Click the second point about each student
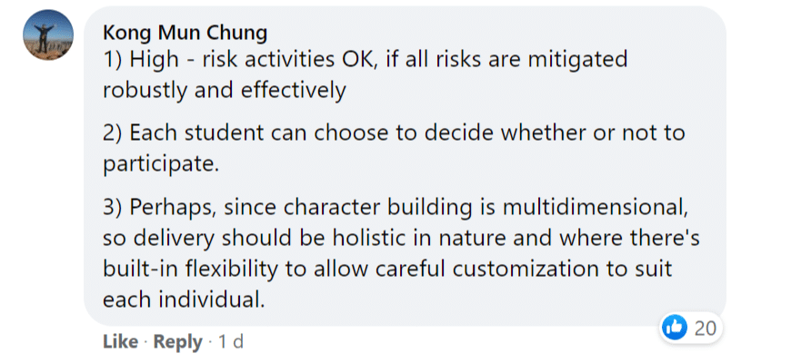791x363 pixels. coord(394,148)
